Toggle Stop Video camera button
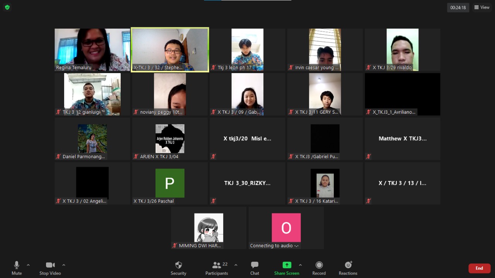This screenshot has height=278, width=495. click(50, 268)
